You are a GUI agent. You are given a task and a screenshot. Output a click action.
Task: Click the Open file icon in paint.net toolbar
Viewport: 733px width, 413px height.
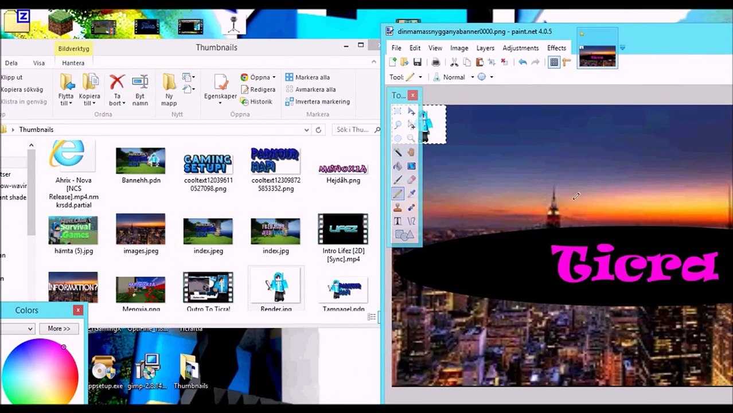pos(405,62)
